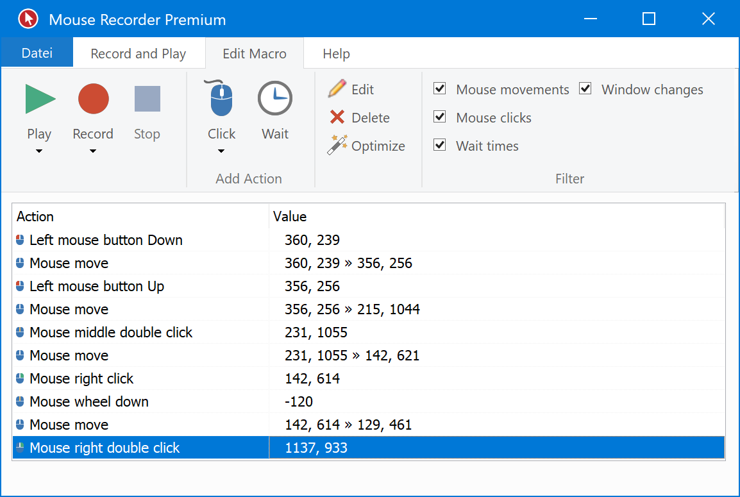740x497 pixels.
Task: Select the Mouse wheel down row
Action: click(89, 401)
